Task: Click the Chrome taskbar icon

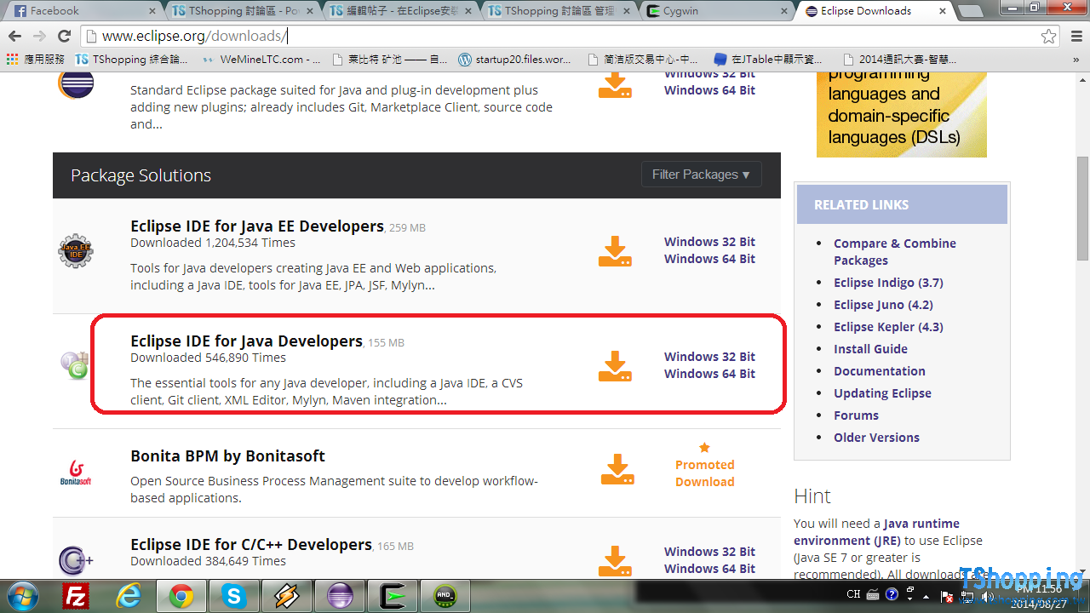Action: (181, 596)
